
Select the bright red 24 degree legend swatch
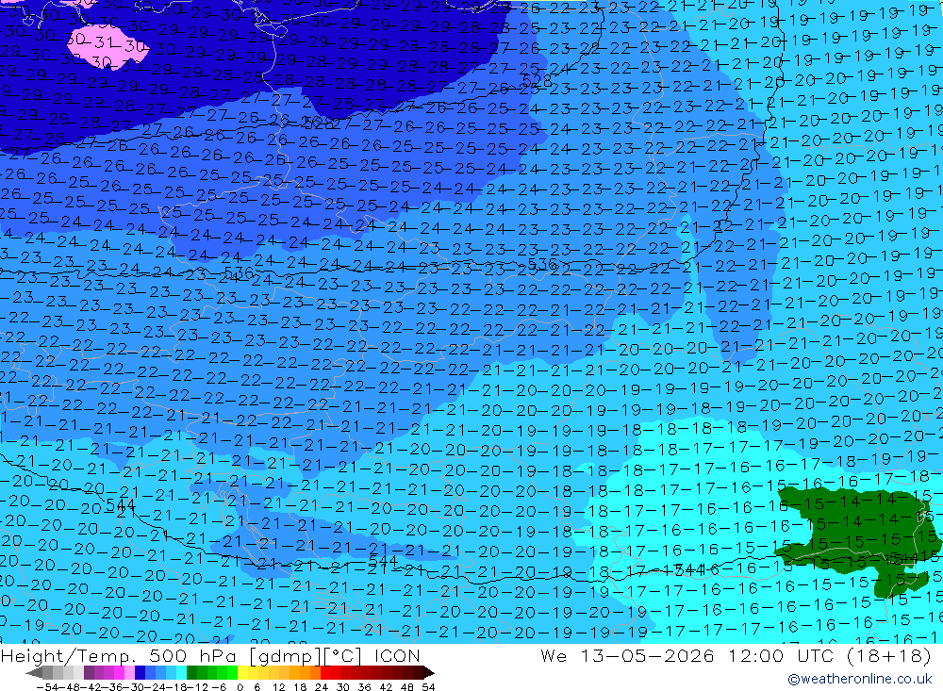tap(325, 672)
